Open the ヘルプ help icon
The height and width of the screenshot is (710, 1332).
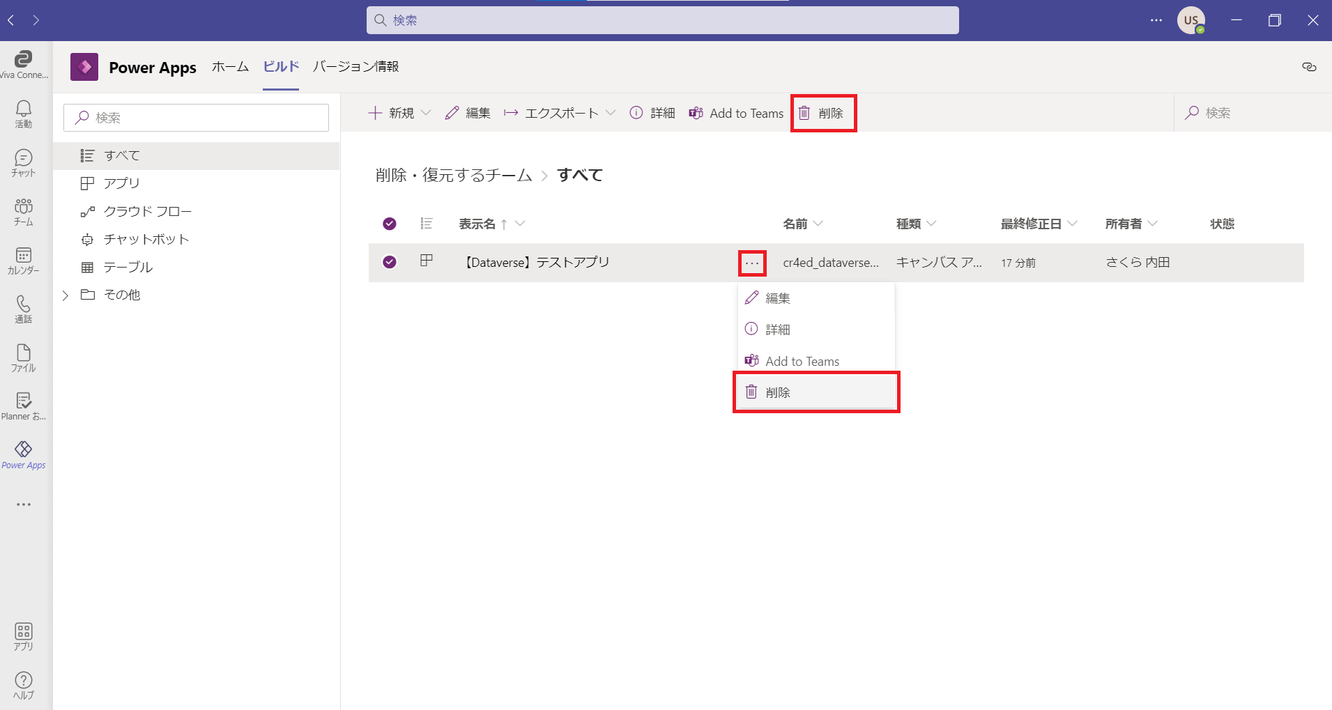click(23, 684)
